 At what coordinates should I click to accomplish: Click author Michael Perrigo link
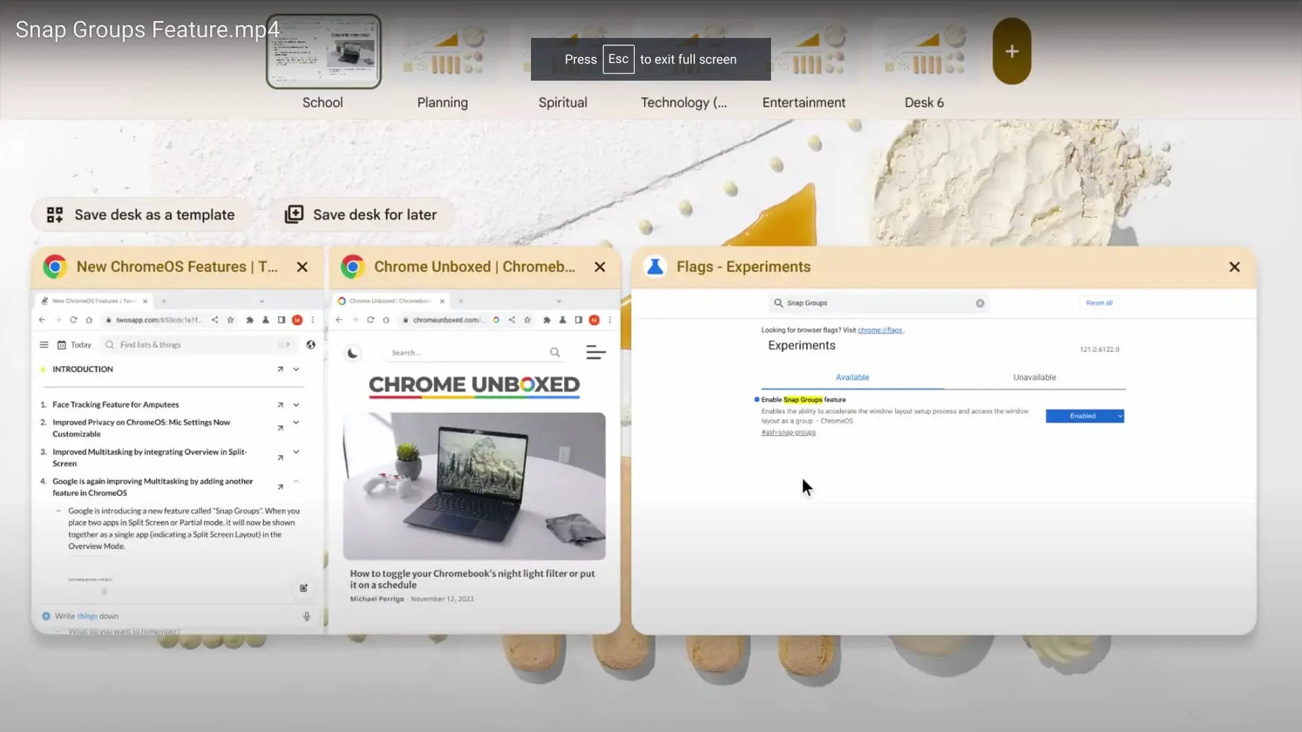click(377, 599)
